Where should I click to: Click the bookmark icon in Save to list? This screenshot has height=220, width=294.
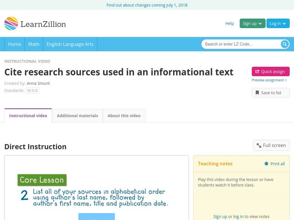[x=257, y=93]
